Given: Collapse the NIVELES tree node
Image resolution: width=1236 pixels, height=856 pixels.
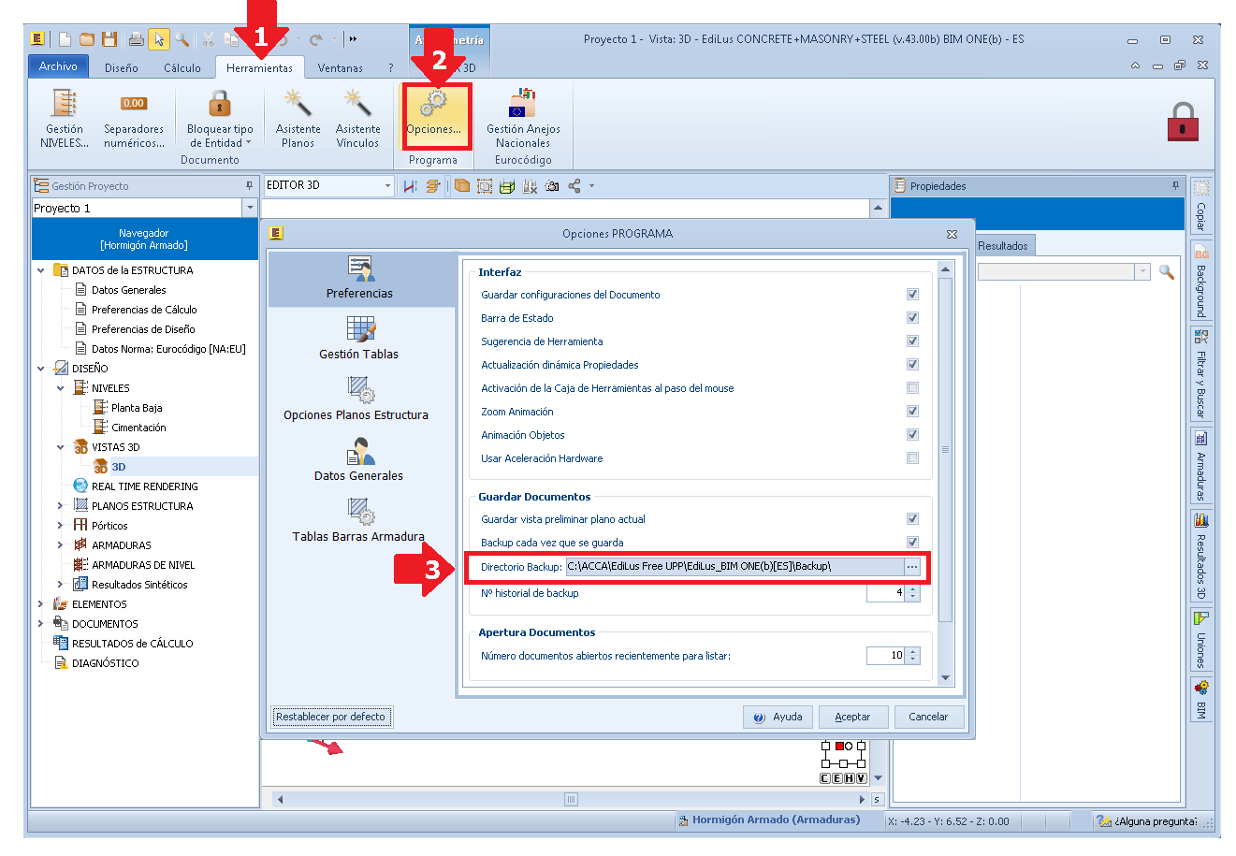Looking at the screenshot, I should point(61,388).
